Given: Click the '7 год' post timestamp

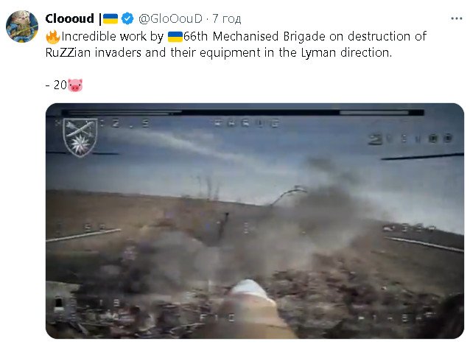Looking at the screenshot, I should pyautogui.click(x=227, y=18).
